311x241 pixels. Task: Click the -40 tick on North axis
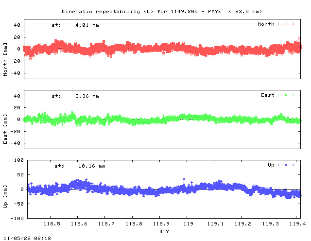click(15, 73)
